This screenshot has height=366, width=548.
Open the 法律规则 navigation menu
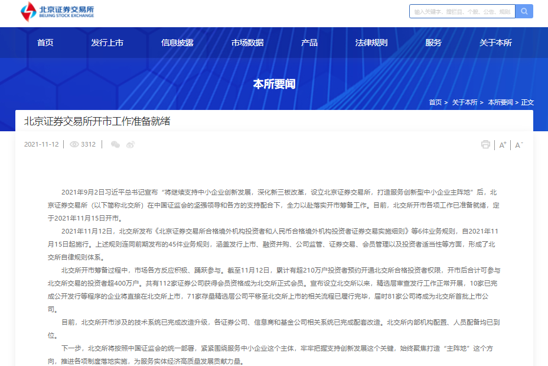[371, 42]
